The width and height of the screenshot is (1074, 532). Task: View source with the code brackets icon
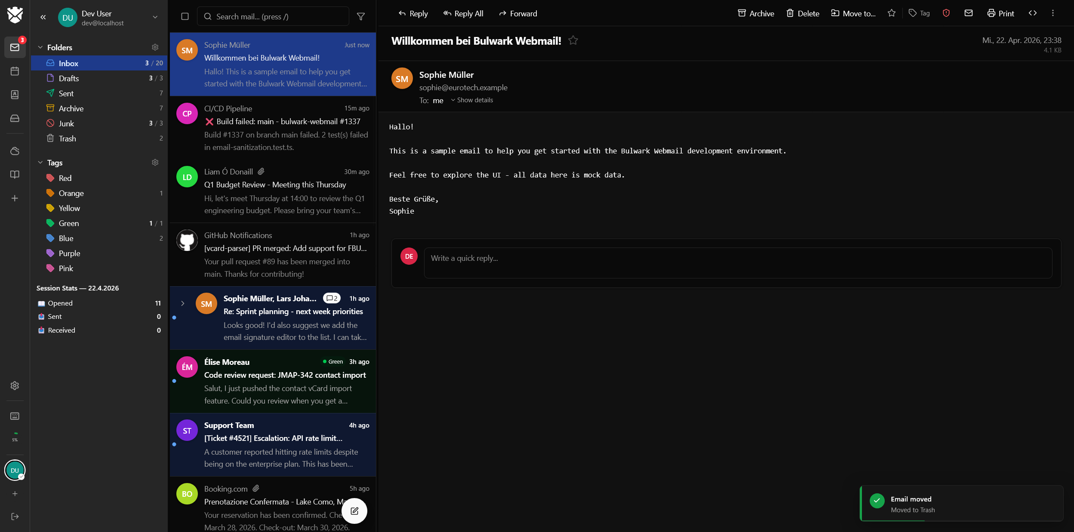pyautogui.click(x=1033, y=13)
